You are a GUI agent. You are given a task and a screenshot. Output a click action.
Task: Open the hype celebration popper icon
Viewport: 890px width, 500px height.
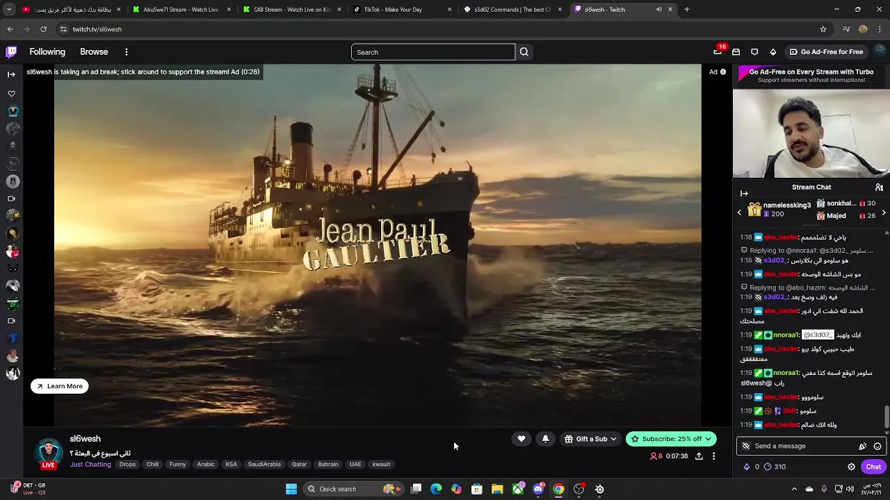pyautogui.click(x=863, y=446)
